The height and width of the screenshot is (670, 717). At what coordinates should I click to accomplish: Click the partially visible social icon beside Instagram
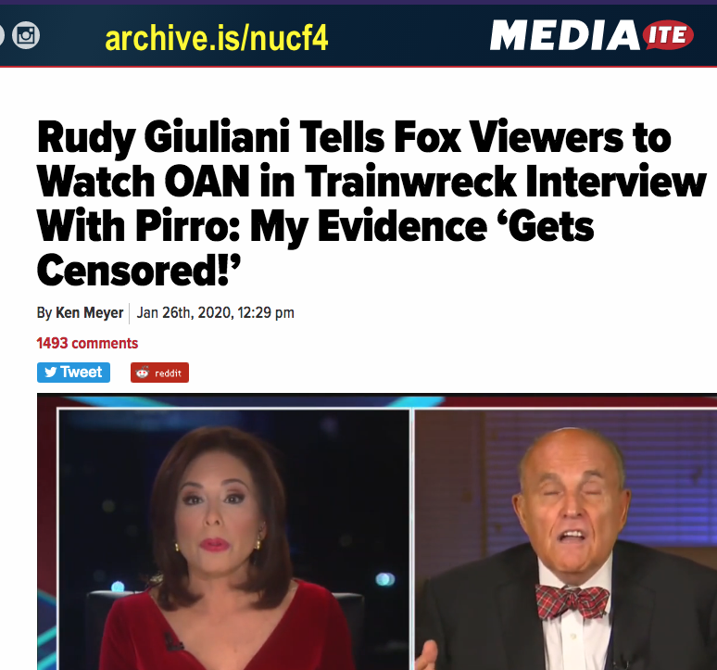1,35
